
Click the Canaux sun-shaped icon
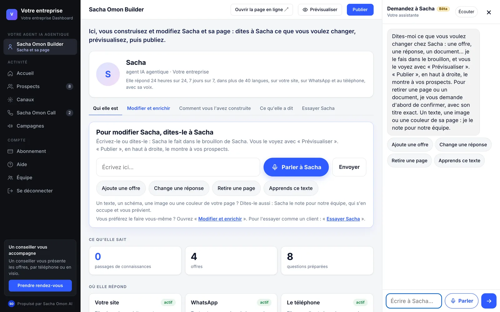point(10,100)
